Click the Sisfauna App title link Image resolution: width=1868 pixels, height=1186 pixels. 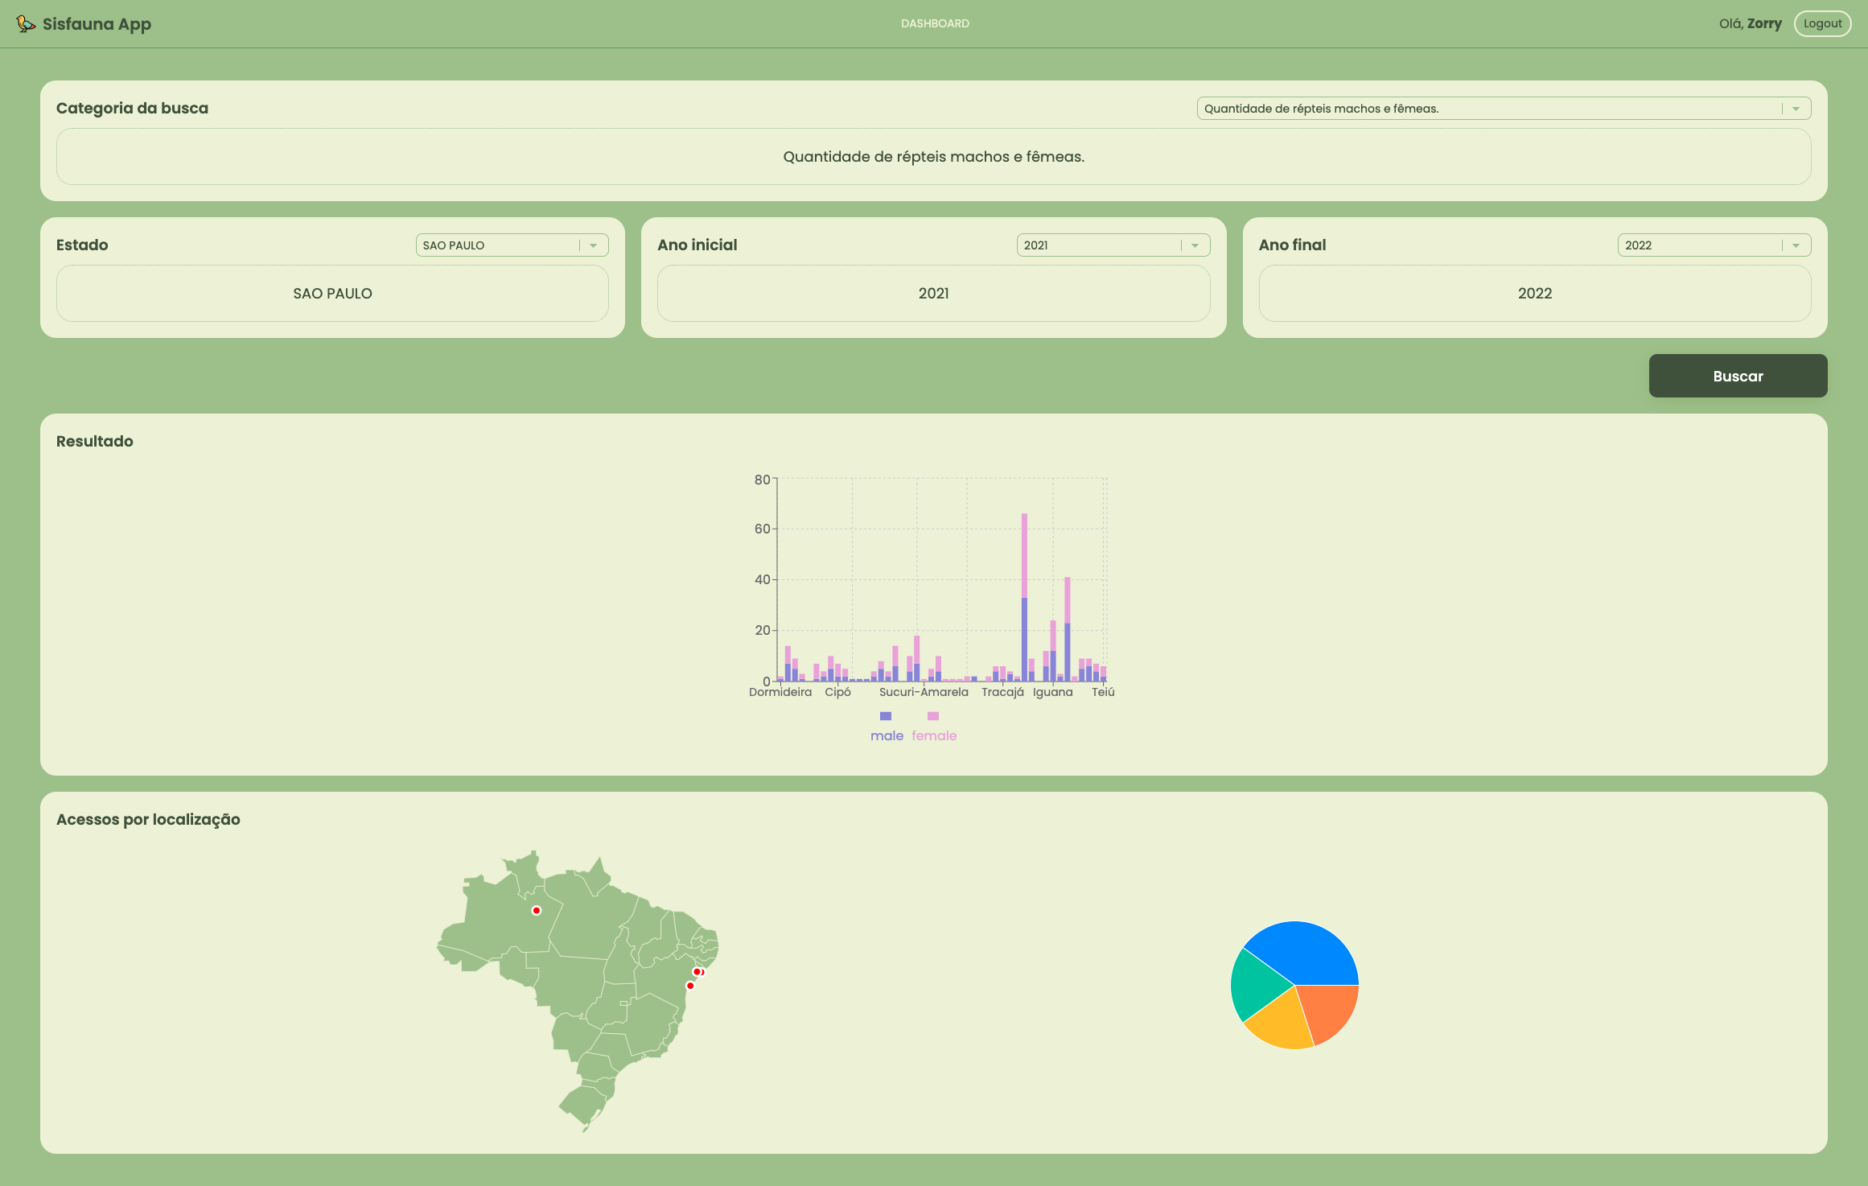[x=97, y=24]
